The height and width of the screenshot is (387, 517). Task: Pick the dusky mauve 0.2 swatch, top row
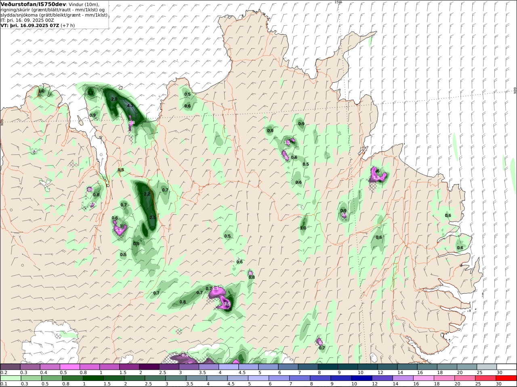pyautogui.click(x=11, y=367)
